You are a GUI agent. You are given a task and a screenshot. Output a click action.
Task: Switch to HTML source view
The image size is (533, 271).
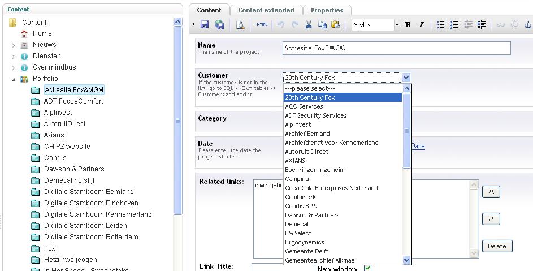(x=262, y=24)
